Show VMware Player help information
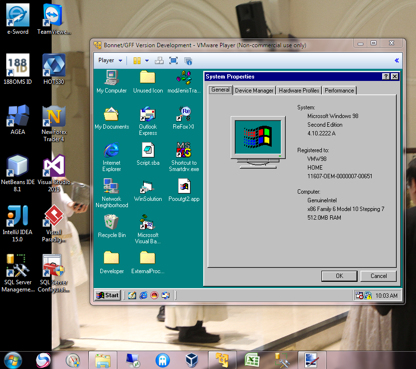416x369 pixels. click(x=188, y=61)
